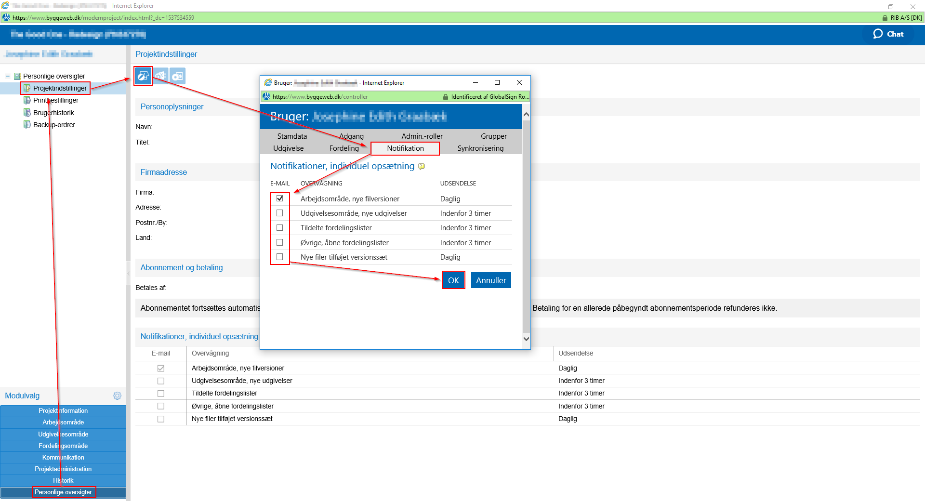The height and width of the screenshot is (501, 925).
Task: Click the third toolbar icon with disc
Action: [x=178, y=76]
